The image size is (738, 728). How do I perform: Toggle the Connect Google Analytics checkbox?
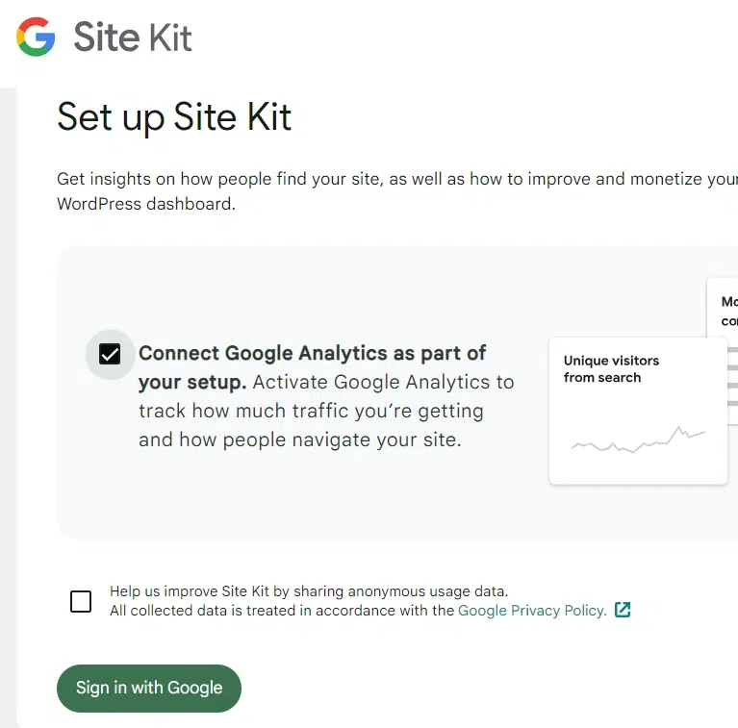[110, 354]
